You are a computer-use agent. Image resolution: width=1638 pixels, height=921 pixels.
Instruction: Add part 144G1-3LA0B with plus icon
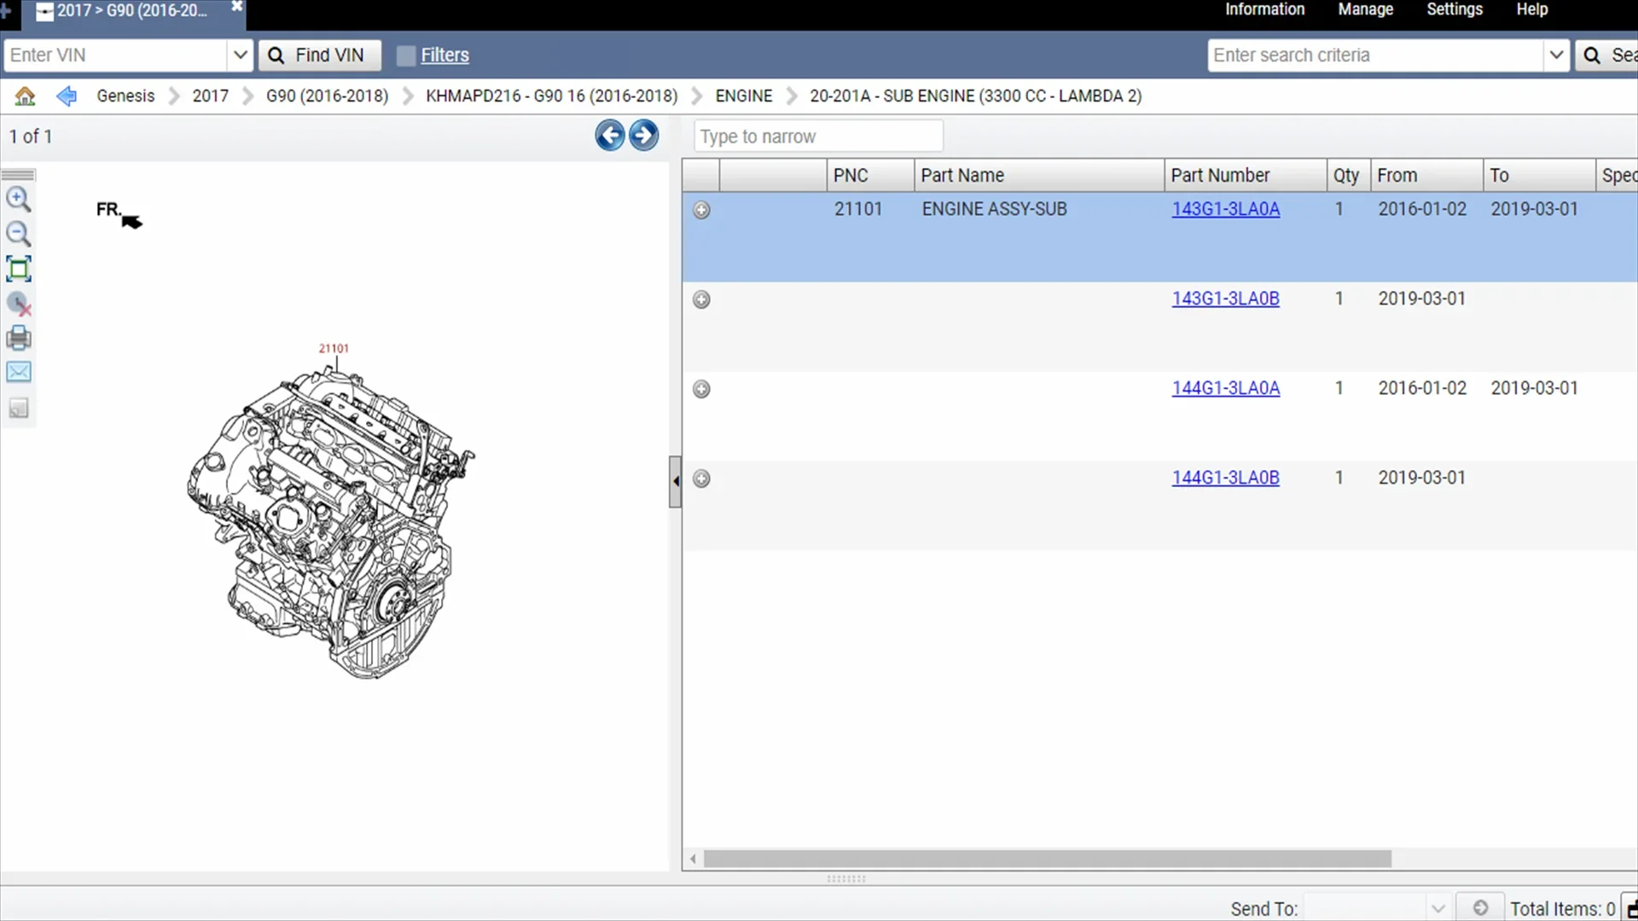click(x=701, y=478)
